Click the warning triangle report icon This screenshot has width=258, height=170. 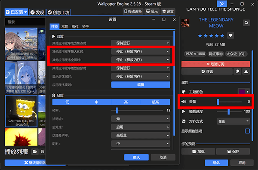tap(246, 71)
